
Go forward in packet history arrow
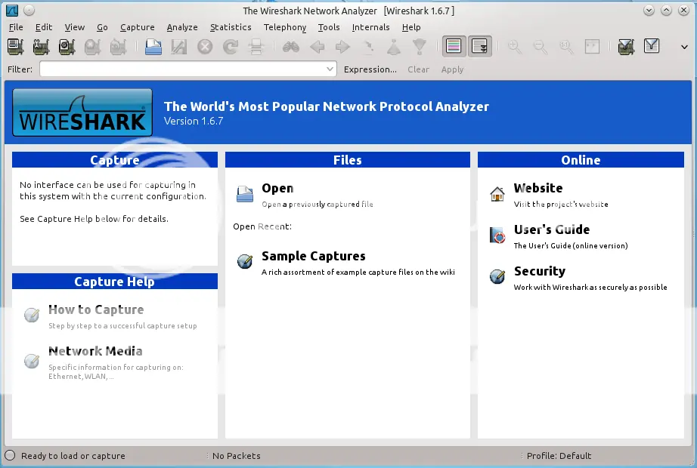(342, 47)
